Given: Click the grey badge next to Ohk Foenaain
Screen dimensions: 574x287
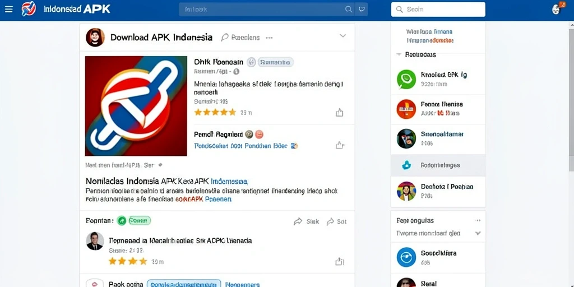Looking at the screenshot, I should 276,62.
